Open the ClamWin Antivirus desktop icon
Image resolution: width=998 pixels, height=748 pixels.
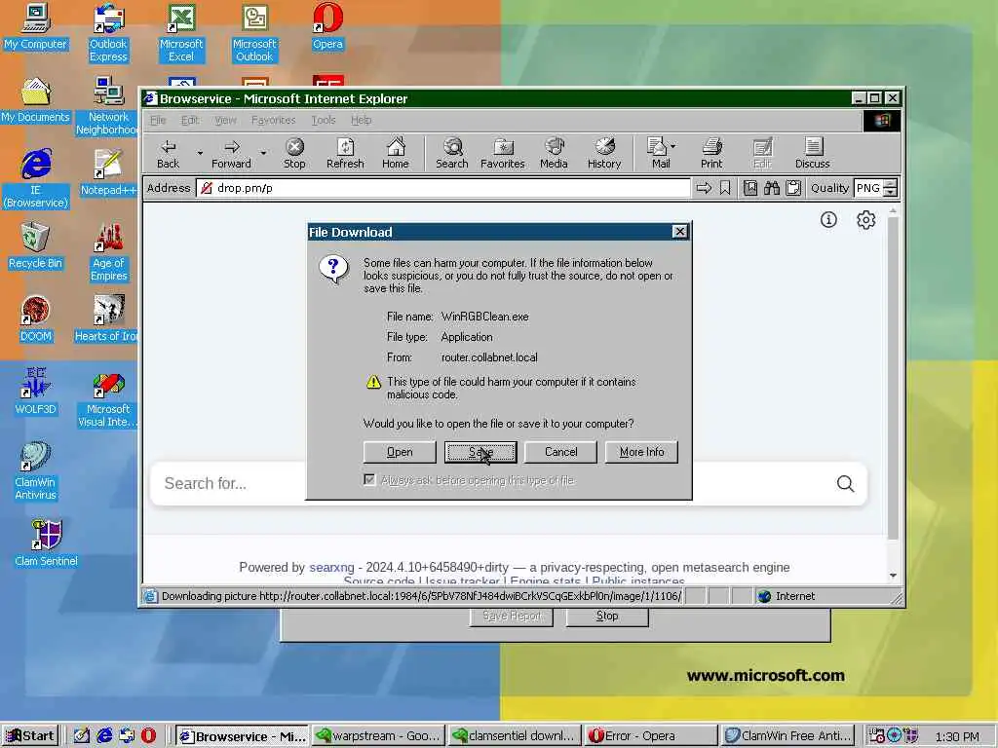point(36,470)
